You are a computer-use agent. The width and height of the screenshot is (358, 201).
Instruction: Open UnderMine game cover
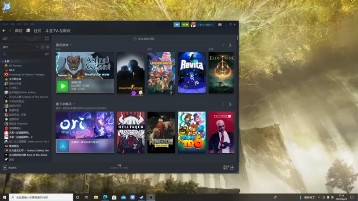161,73
